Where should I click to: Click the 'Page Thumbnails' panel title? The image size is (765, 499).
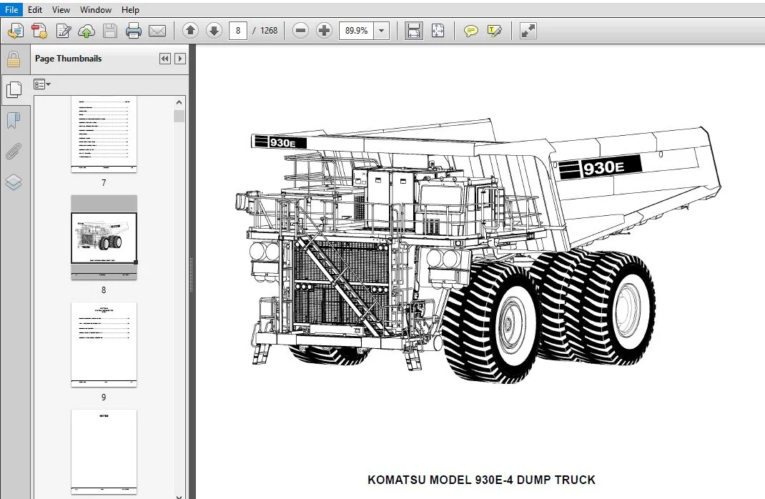(69, 59)
